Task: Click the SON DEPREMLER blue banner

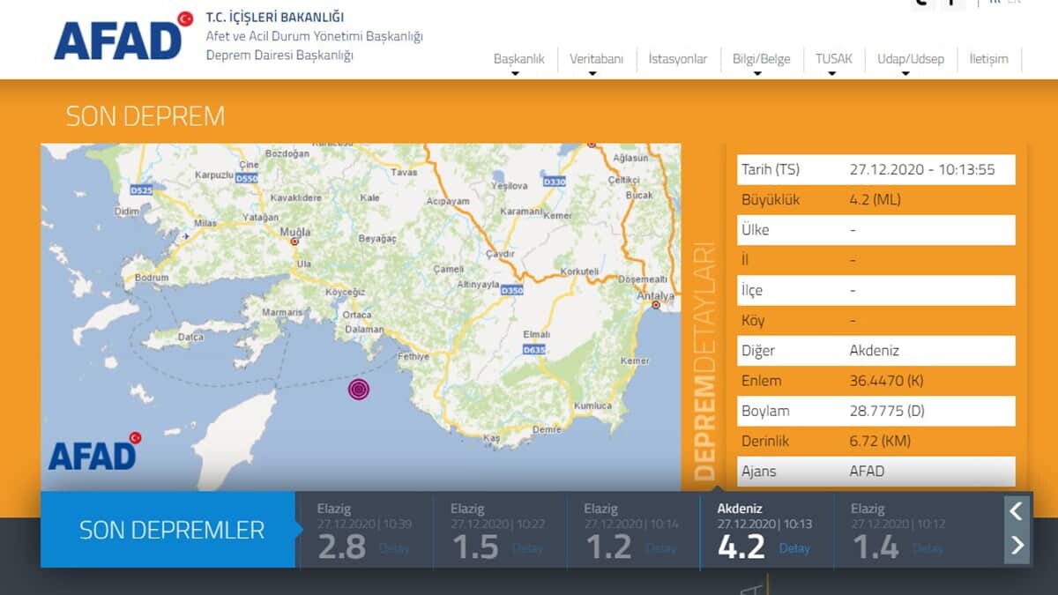Action: tap(171, 530)
